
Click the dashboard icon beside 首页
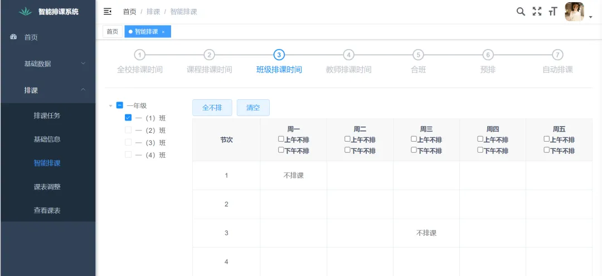point(14,37)
